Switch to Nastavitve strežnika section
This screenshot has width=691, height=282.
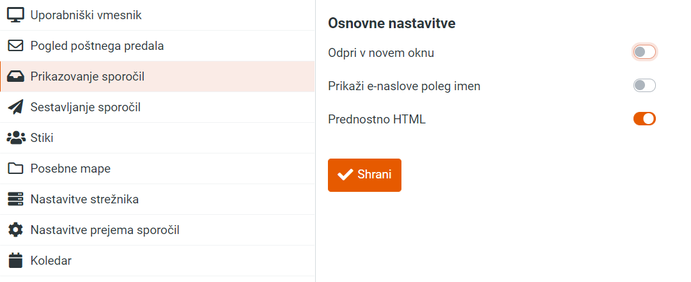[157, 199]
